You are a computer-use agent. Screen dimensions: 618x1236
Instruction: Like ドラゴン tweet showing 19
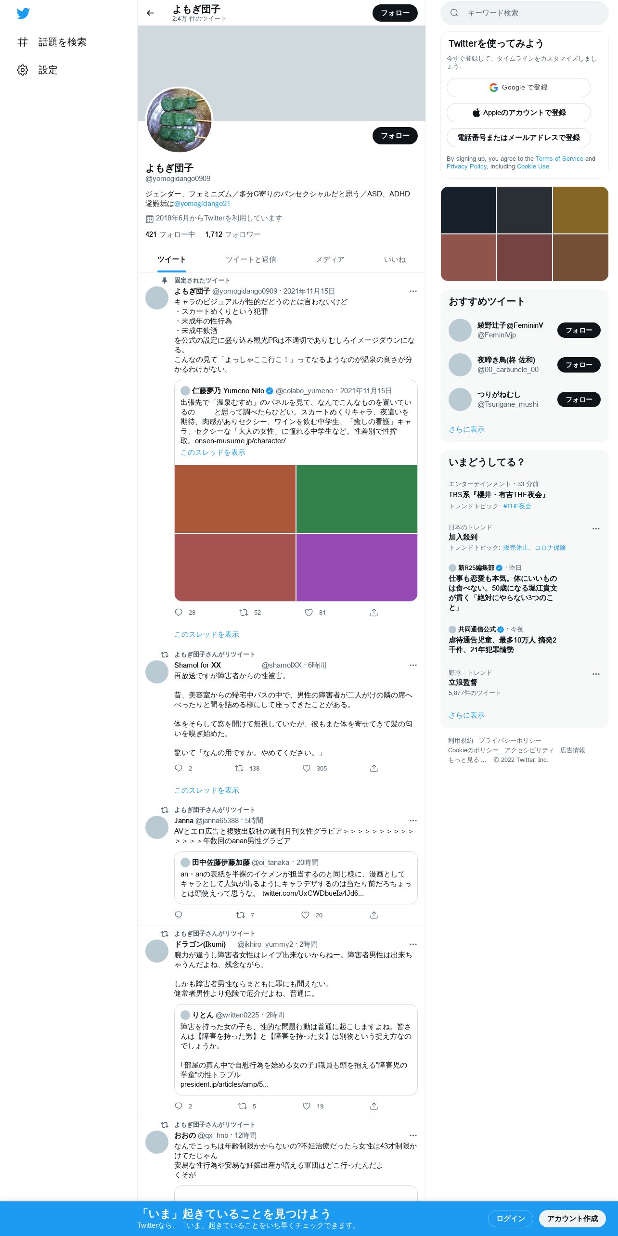[x=307, y=1106]
